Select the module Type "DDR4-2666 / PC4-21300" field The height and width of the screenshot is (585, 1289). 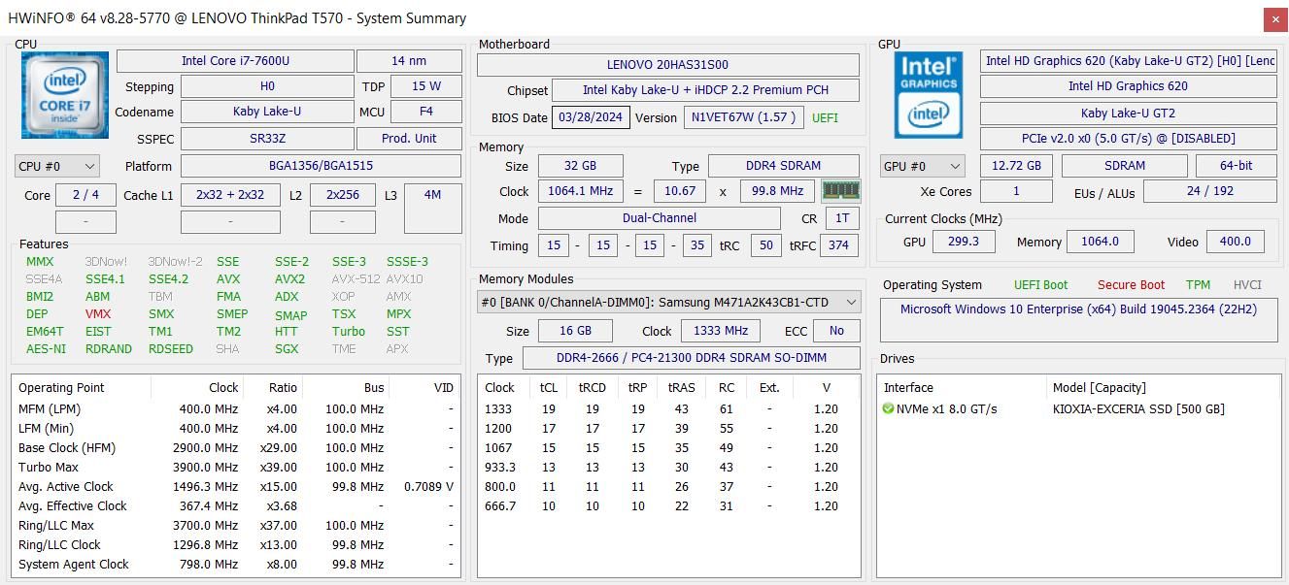[x=692, y=358]
